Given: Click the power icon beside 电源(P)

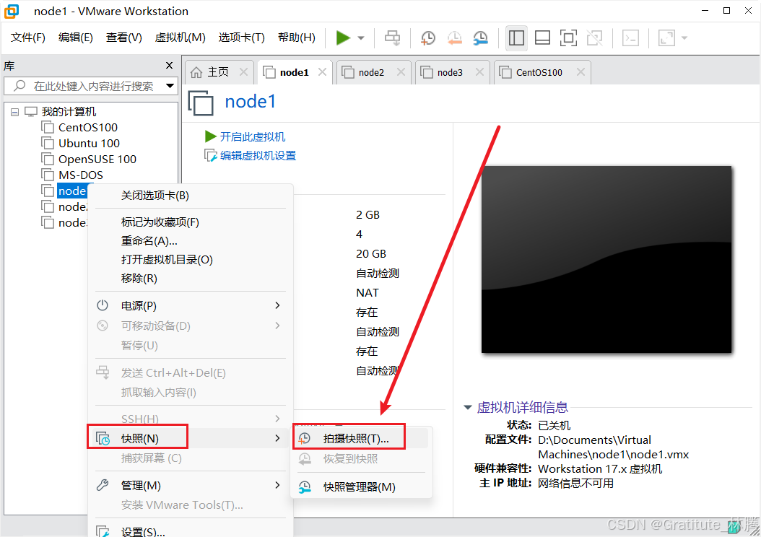Looking at the screenshot, I should click(x=103, y=305).
